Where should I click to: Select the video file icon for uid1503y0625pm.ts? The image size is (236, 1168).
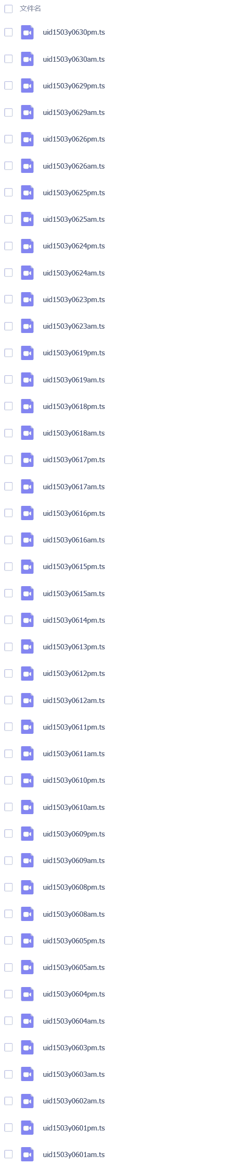[28, 193]
